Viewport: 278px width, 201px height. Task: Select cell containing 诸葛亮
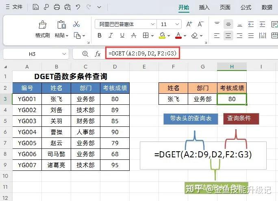pos(56,165)
